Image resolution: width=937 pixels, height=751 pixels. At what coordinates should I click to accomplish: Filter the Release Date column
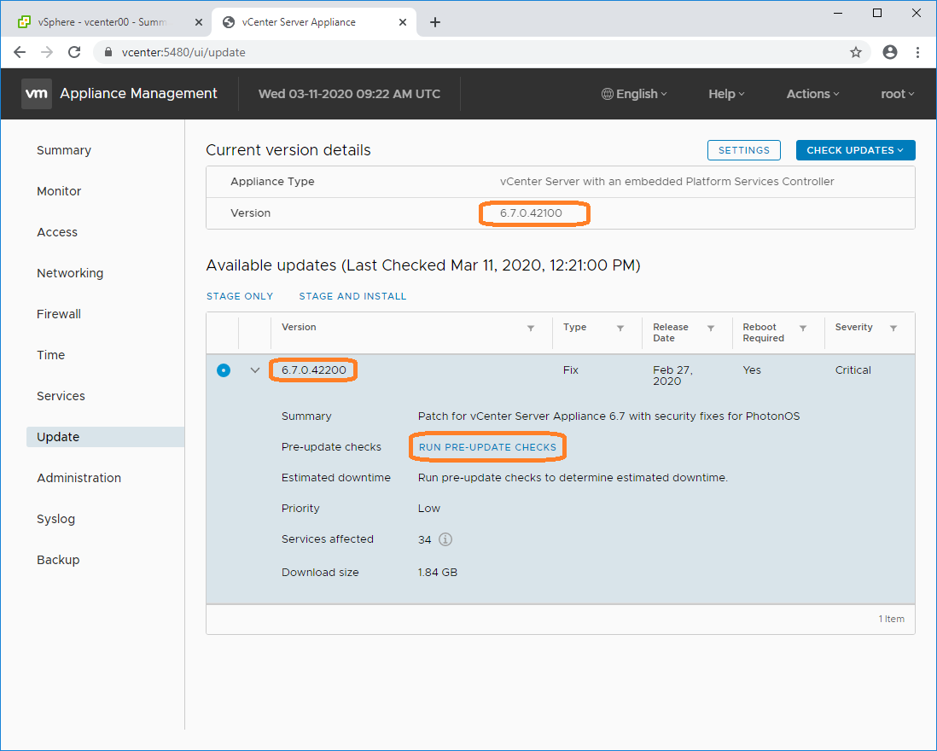coord(711,328)
